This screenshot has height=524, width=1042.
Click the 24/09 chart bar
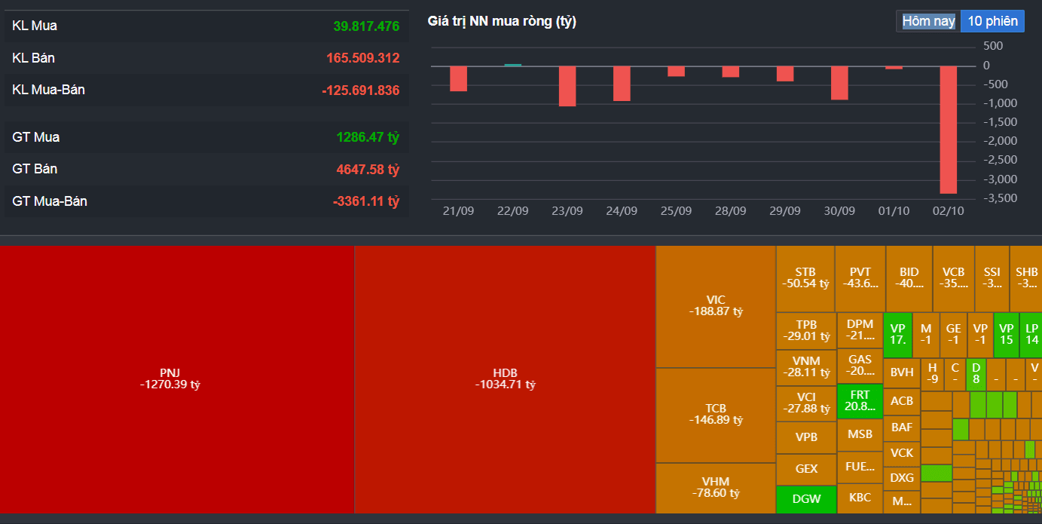[x=622, y=84]
